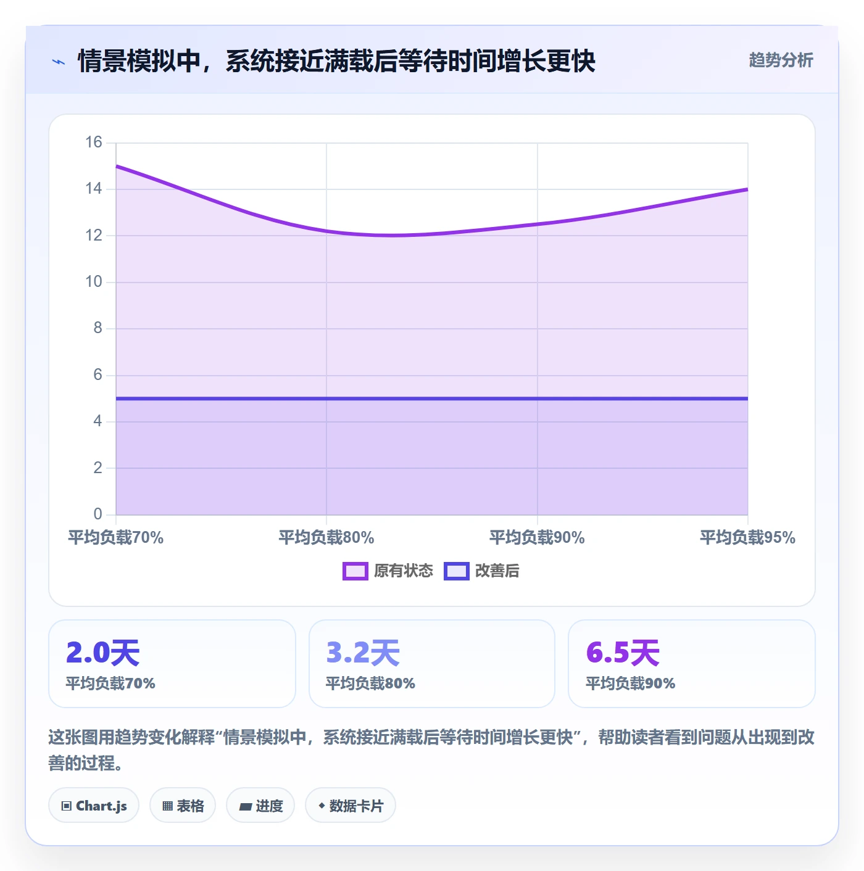Click the 平均负载80% x-axis label
The width and height of the screenshot is (864, 871).
tap(326, 538)
